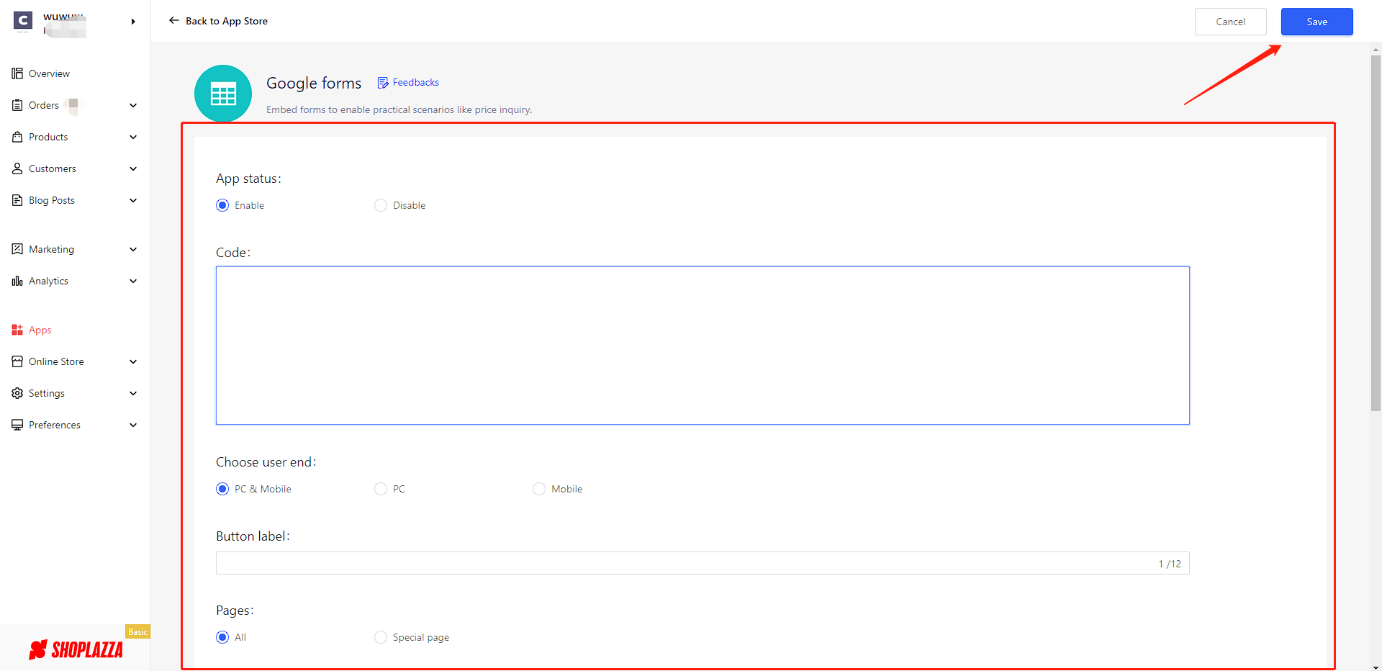The height and width of the screenshot is (671, 1382).
Task: Click the Shoplazza logo at bottom
Action: click(76, 649)
